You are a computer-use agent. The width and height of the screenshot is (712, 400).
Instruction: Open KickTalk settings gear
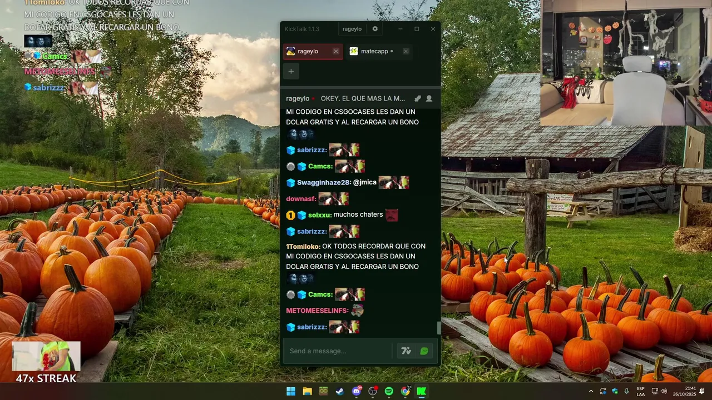coord(375,29)
